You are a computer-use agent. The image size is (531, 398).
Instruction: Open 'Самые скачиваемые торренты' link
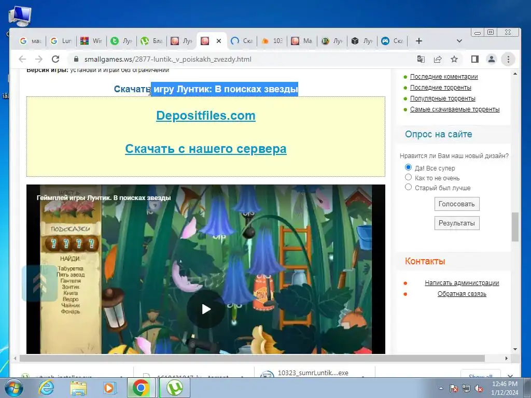point(455,109)
